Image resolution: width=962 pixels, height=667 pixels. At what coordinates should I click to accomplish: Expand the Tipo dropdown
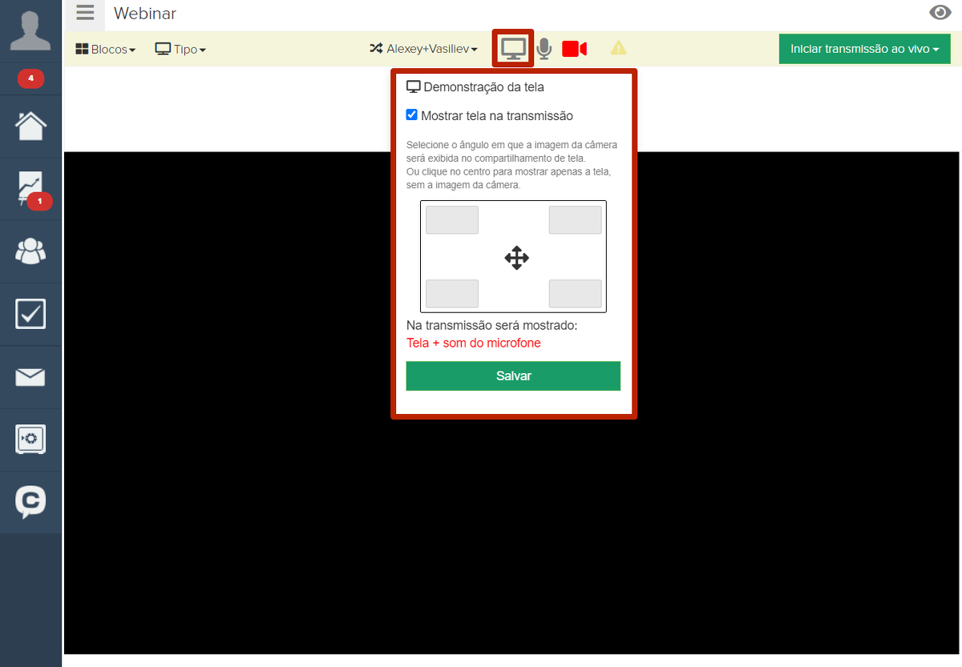point(180,50)
